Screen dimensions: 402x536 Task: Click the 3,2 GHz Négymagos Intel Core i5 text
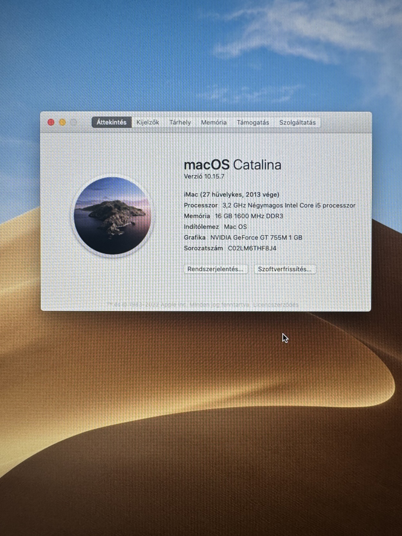coord(272,205)
